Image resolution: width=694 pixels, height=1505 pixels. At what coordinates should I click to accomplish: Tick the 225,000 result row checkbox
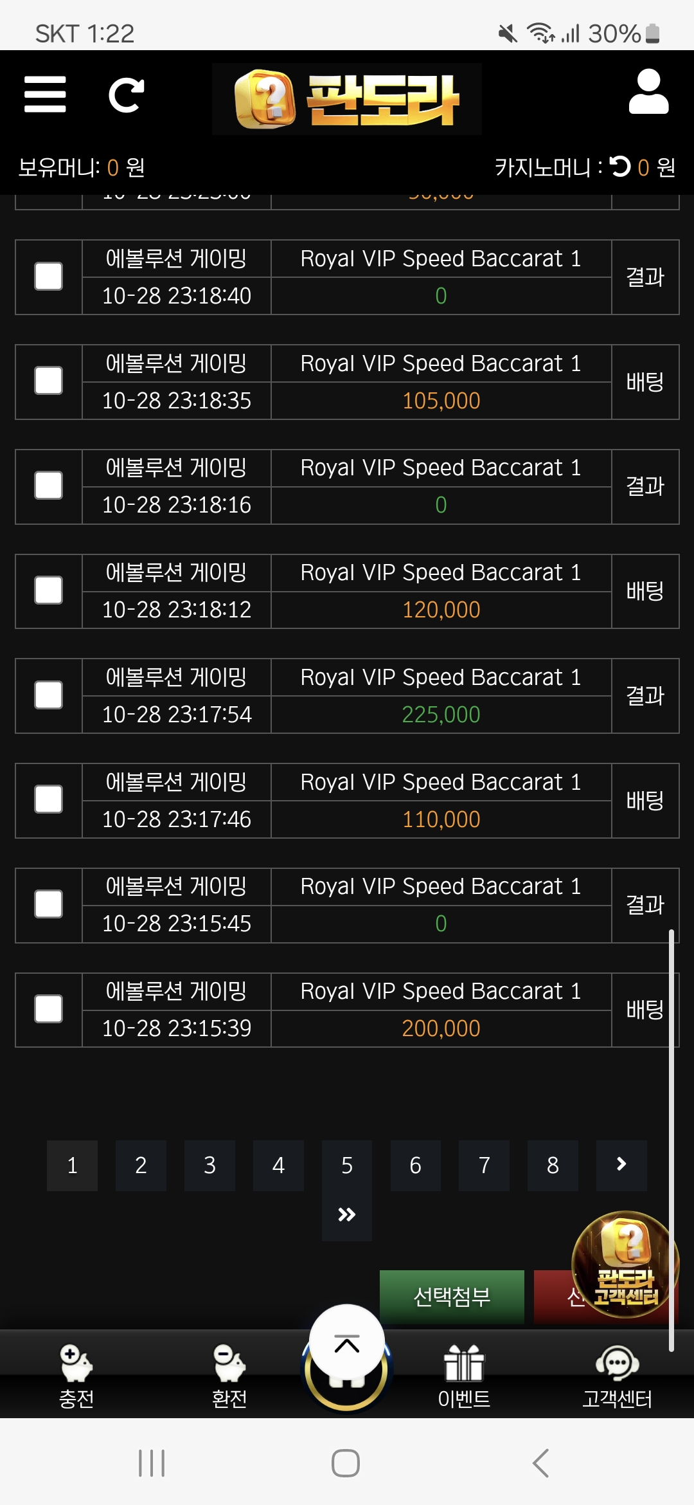tap(48, 695)
